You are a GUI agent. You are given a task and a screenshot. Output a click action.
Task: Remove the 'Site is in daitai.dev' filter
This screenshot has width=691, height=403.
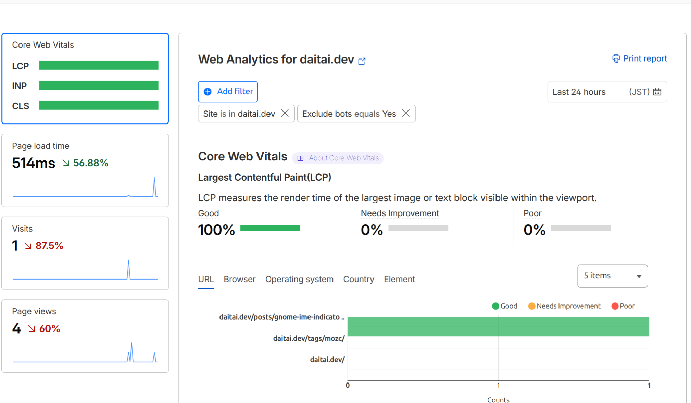point(285,113)
